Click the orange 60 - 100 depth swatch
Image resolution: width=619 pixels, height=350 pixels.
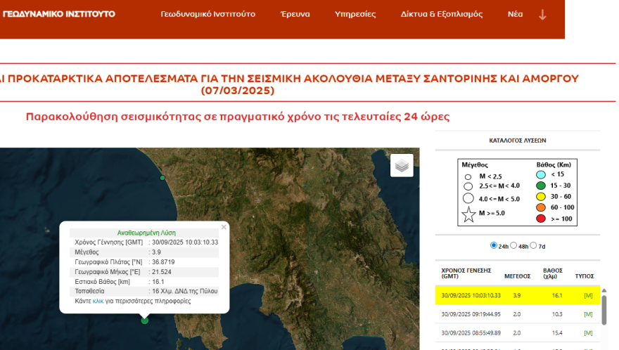click(x=541, y=207)
